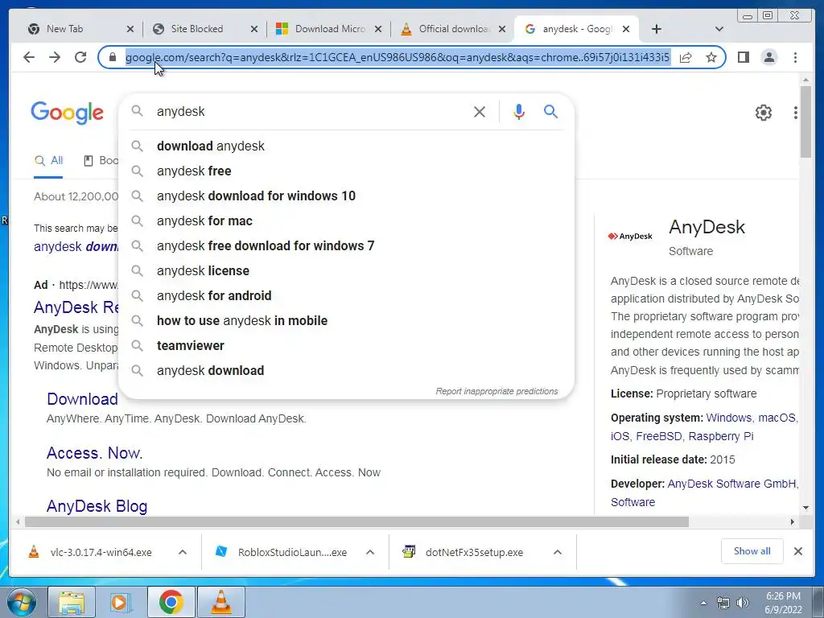Open the AnyDesk Software GmbH link
This screenshot has width=824, height=618.
point(732,484)
